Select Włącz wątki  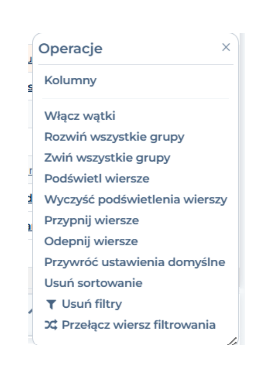click(80, 116)
